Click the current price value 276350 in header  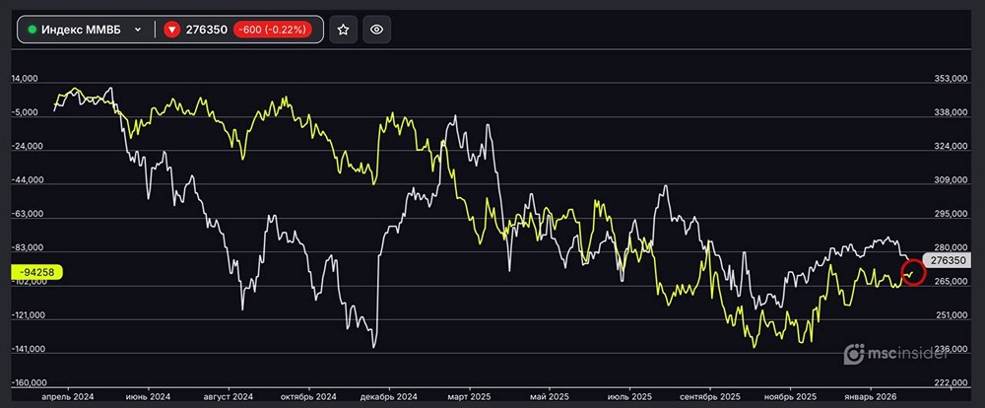[207, 30]
